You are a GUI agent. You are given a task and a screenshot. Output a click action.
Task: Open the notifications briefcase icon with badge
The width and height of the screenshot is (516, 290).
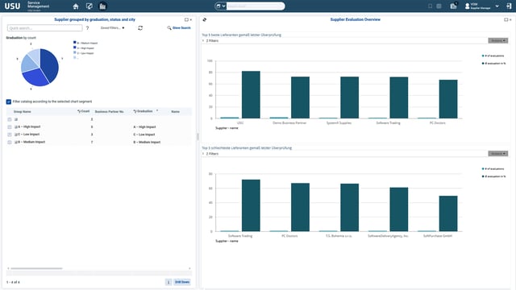coord(453,6)
